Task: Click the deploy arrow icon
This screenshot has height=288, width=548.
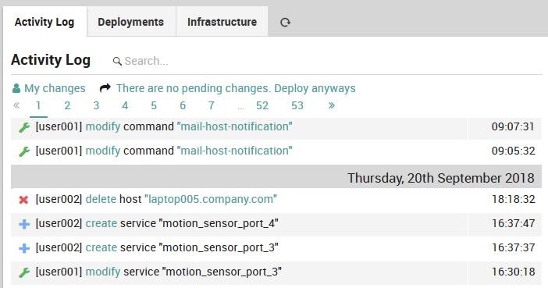Action: click(x=105, y=87)
